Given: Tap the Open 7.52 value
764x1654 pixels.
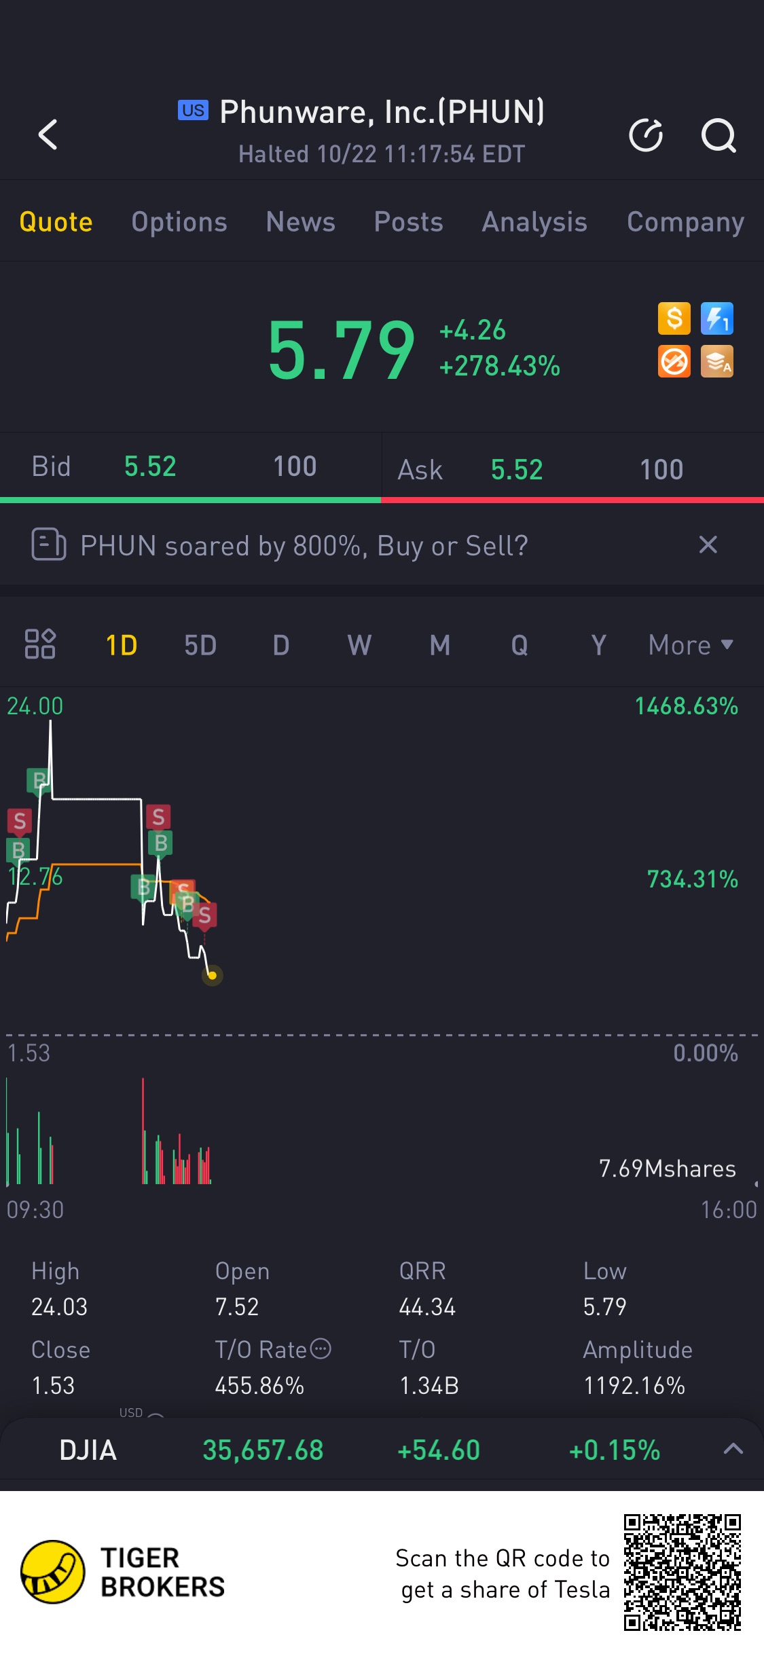Looking at the screenshot, I should coord(237,1307).
